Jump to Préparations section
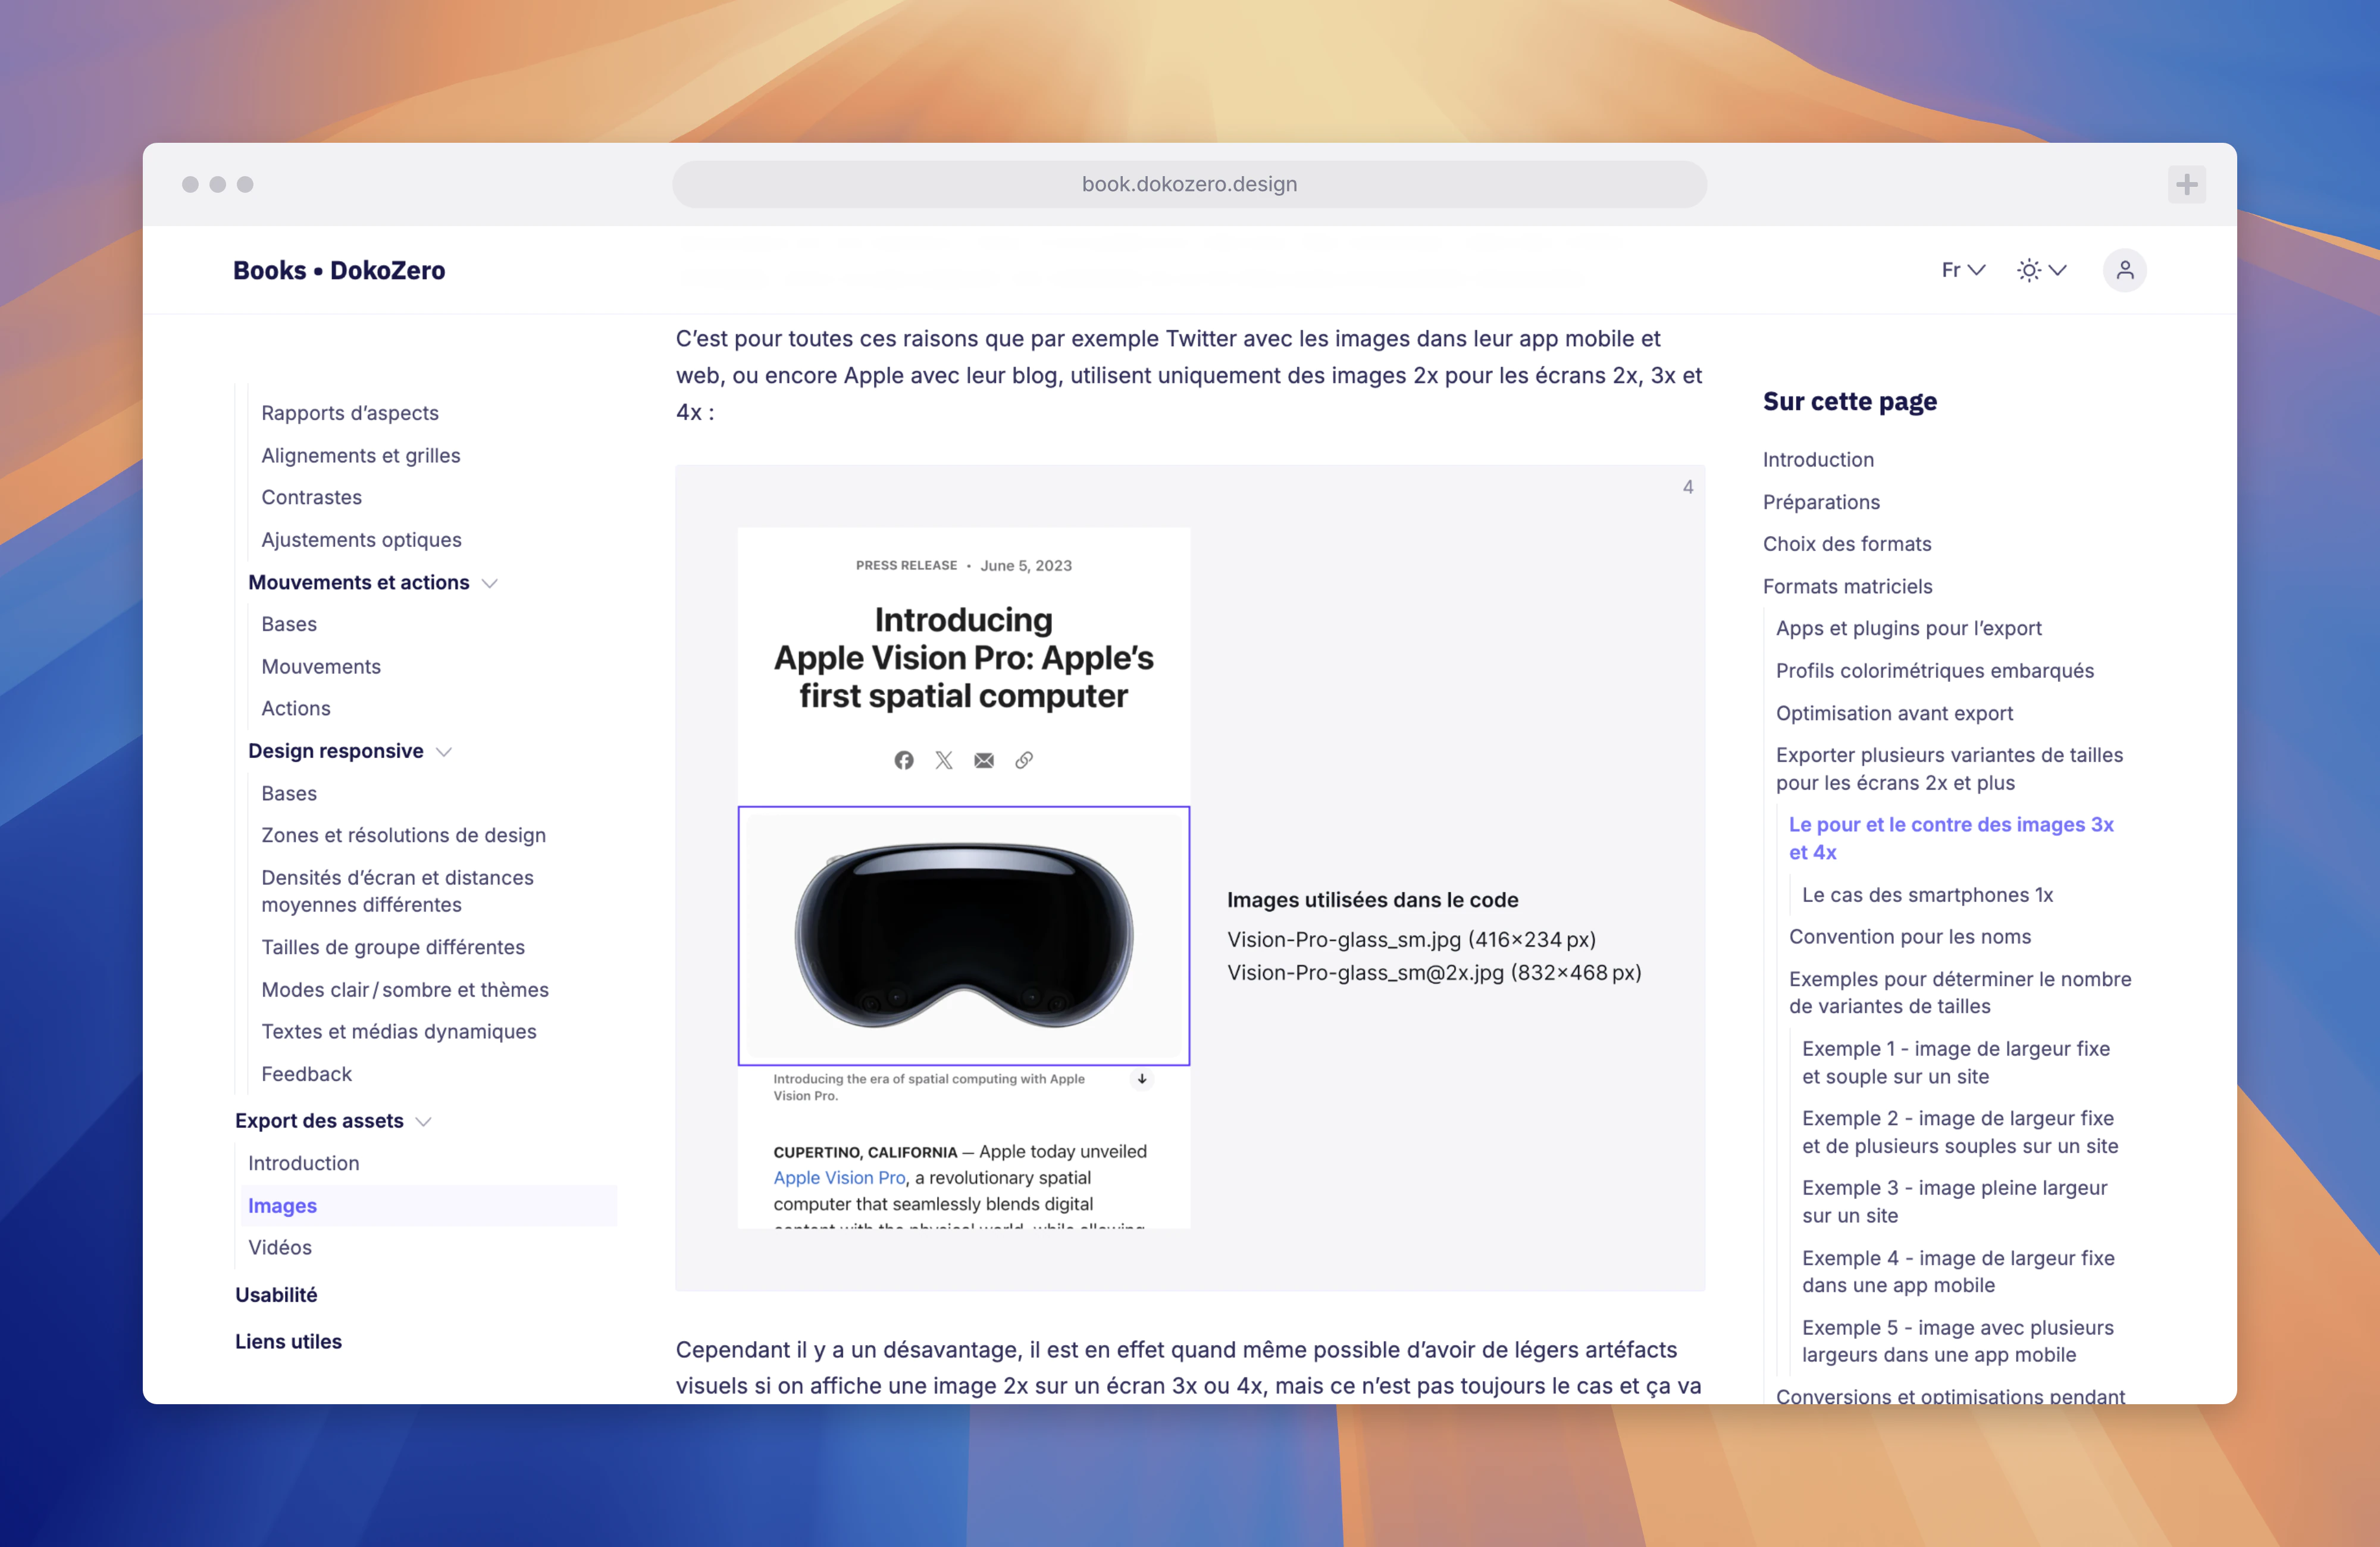2380x1547 pixels. pos(1821,502)
